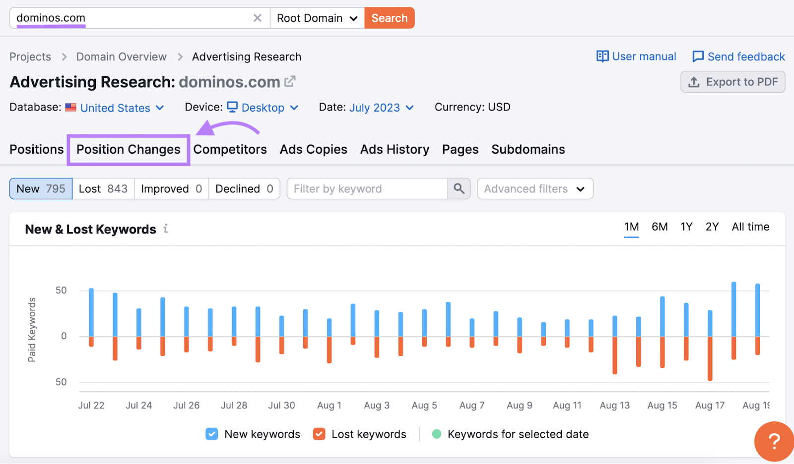Open the User manual via the book icon
This screenshot has height=464, width=794.
coord(602,56)
